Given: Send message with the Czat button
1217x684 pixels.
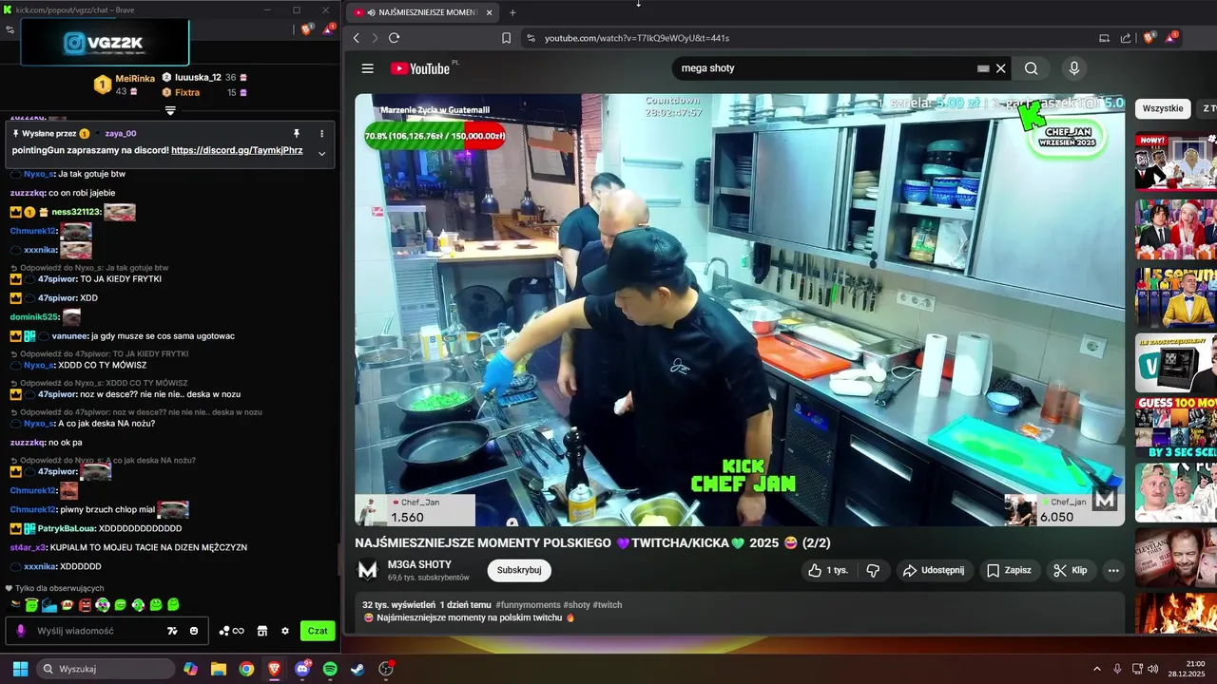Looking at the screenshot, I should 318,631.
